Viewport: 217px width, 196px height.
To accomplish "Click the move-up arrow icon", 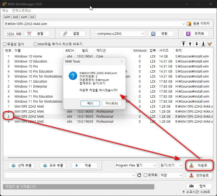I will [x=190, y=44].
